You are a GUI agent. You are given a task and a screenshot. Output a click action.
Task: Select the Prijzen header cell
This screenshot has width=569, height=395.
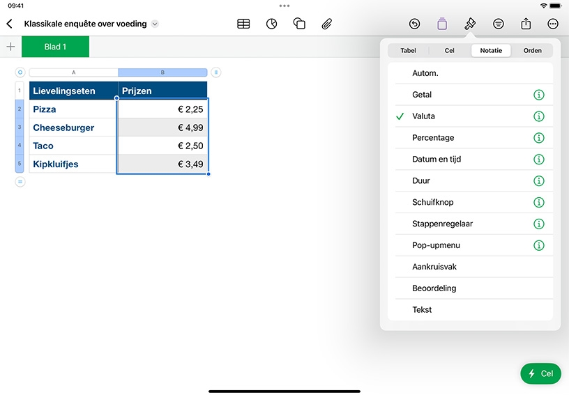tap(162, 91)
